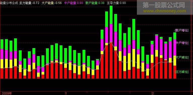The height and width of the screenshot is (95, 193).
Task: Click the 2009年 date marker
Action: point(6,94)
